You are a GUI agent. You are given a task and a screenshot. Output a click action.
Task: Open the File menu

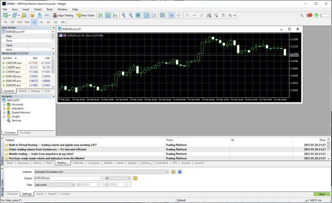point(5,9)
